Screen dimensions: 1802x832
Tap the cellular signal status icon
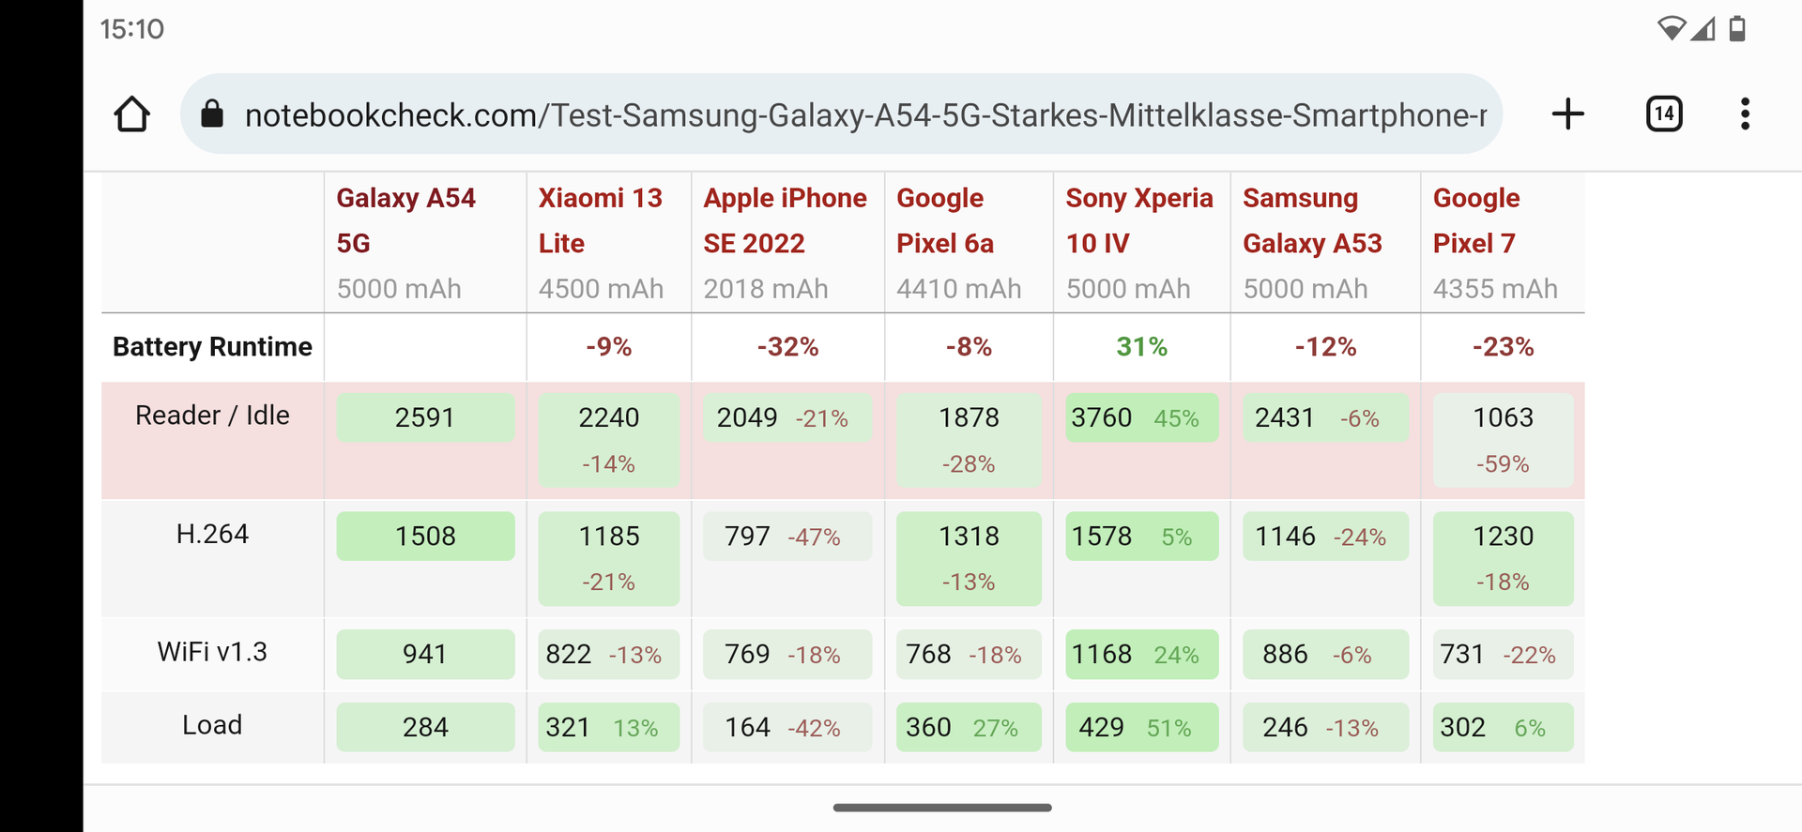click(x=1703, y=29)
